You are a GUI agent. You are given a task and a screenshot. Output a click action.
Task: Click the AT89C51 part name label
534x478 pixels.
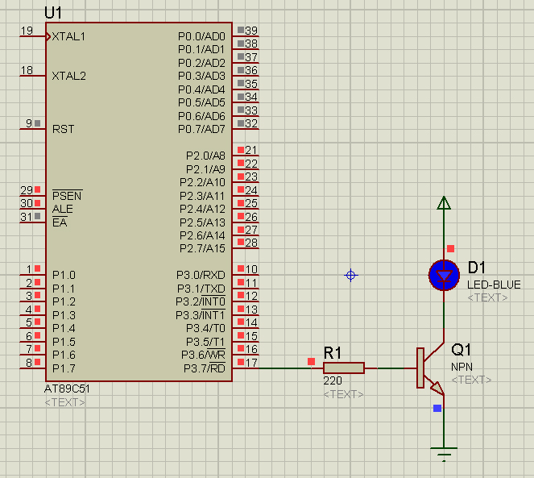pyautogui.click(x=67, y=389)
